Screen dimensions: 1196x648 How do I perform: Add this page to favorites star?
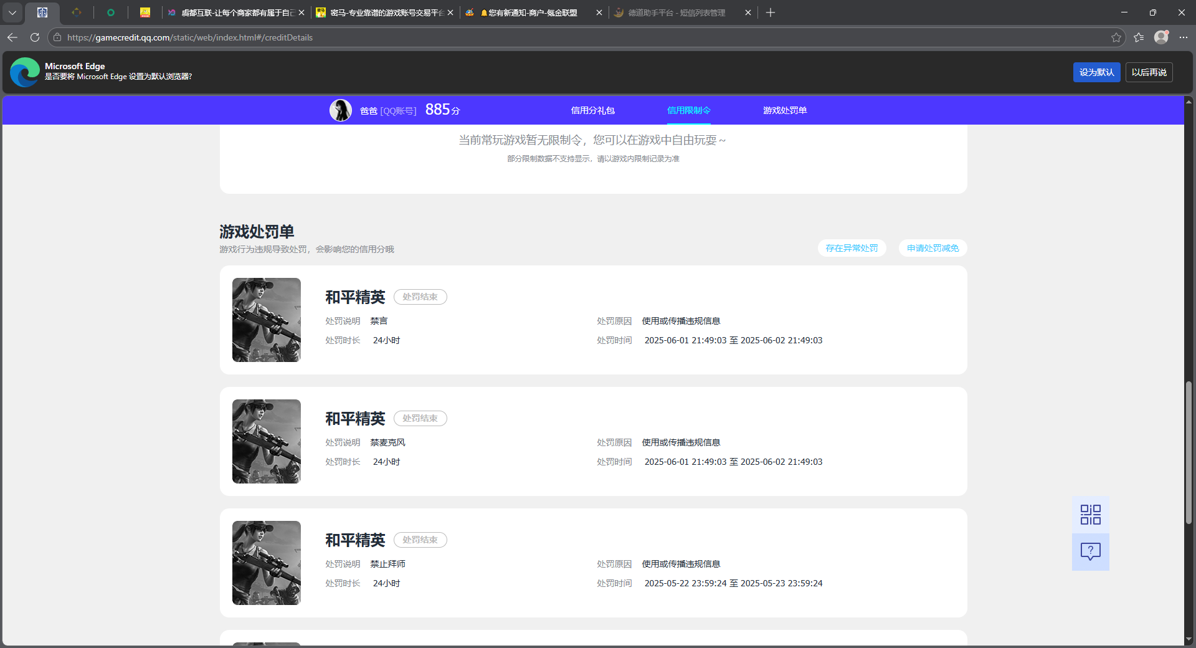(1116, 37)
